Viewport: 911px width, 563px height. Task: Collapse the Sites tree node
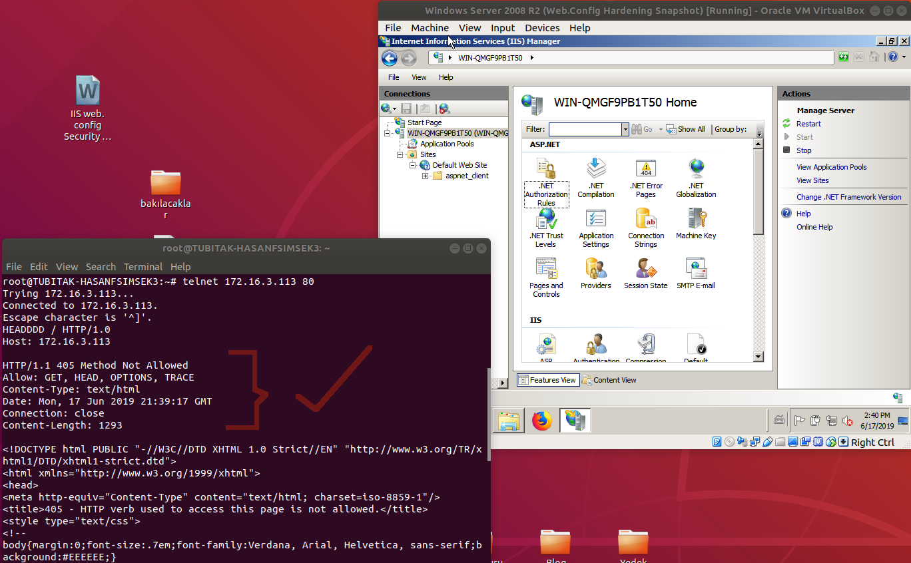(401, 154)
